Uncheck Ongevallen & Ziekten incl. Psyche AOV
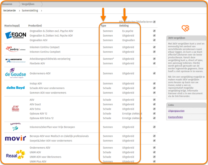This screenshot has width=208, height=165. pos(154,36)
